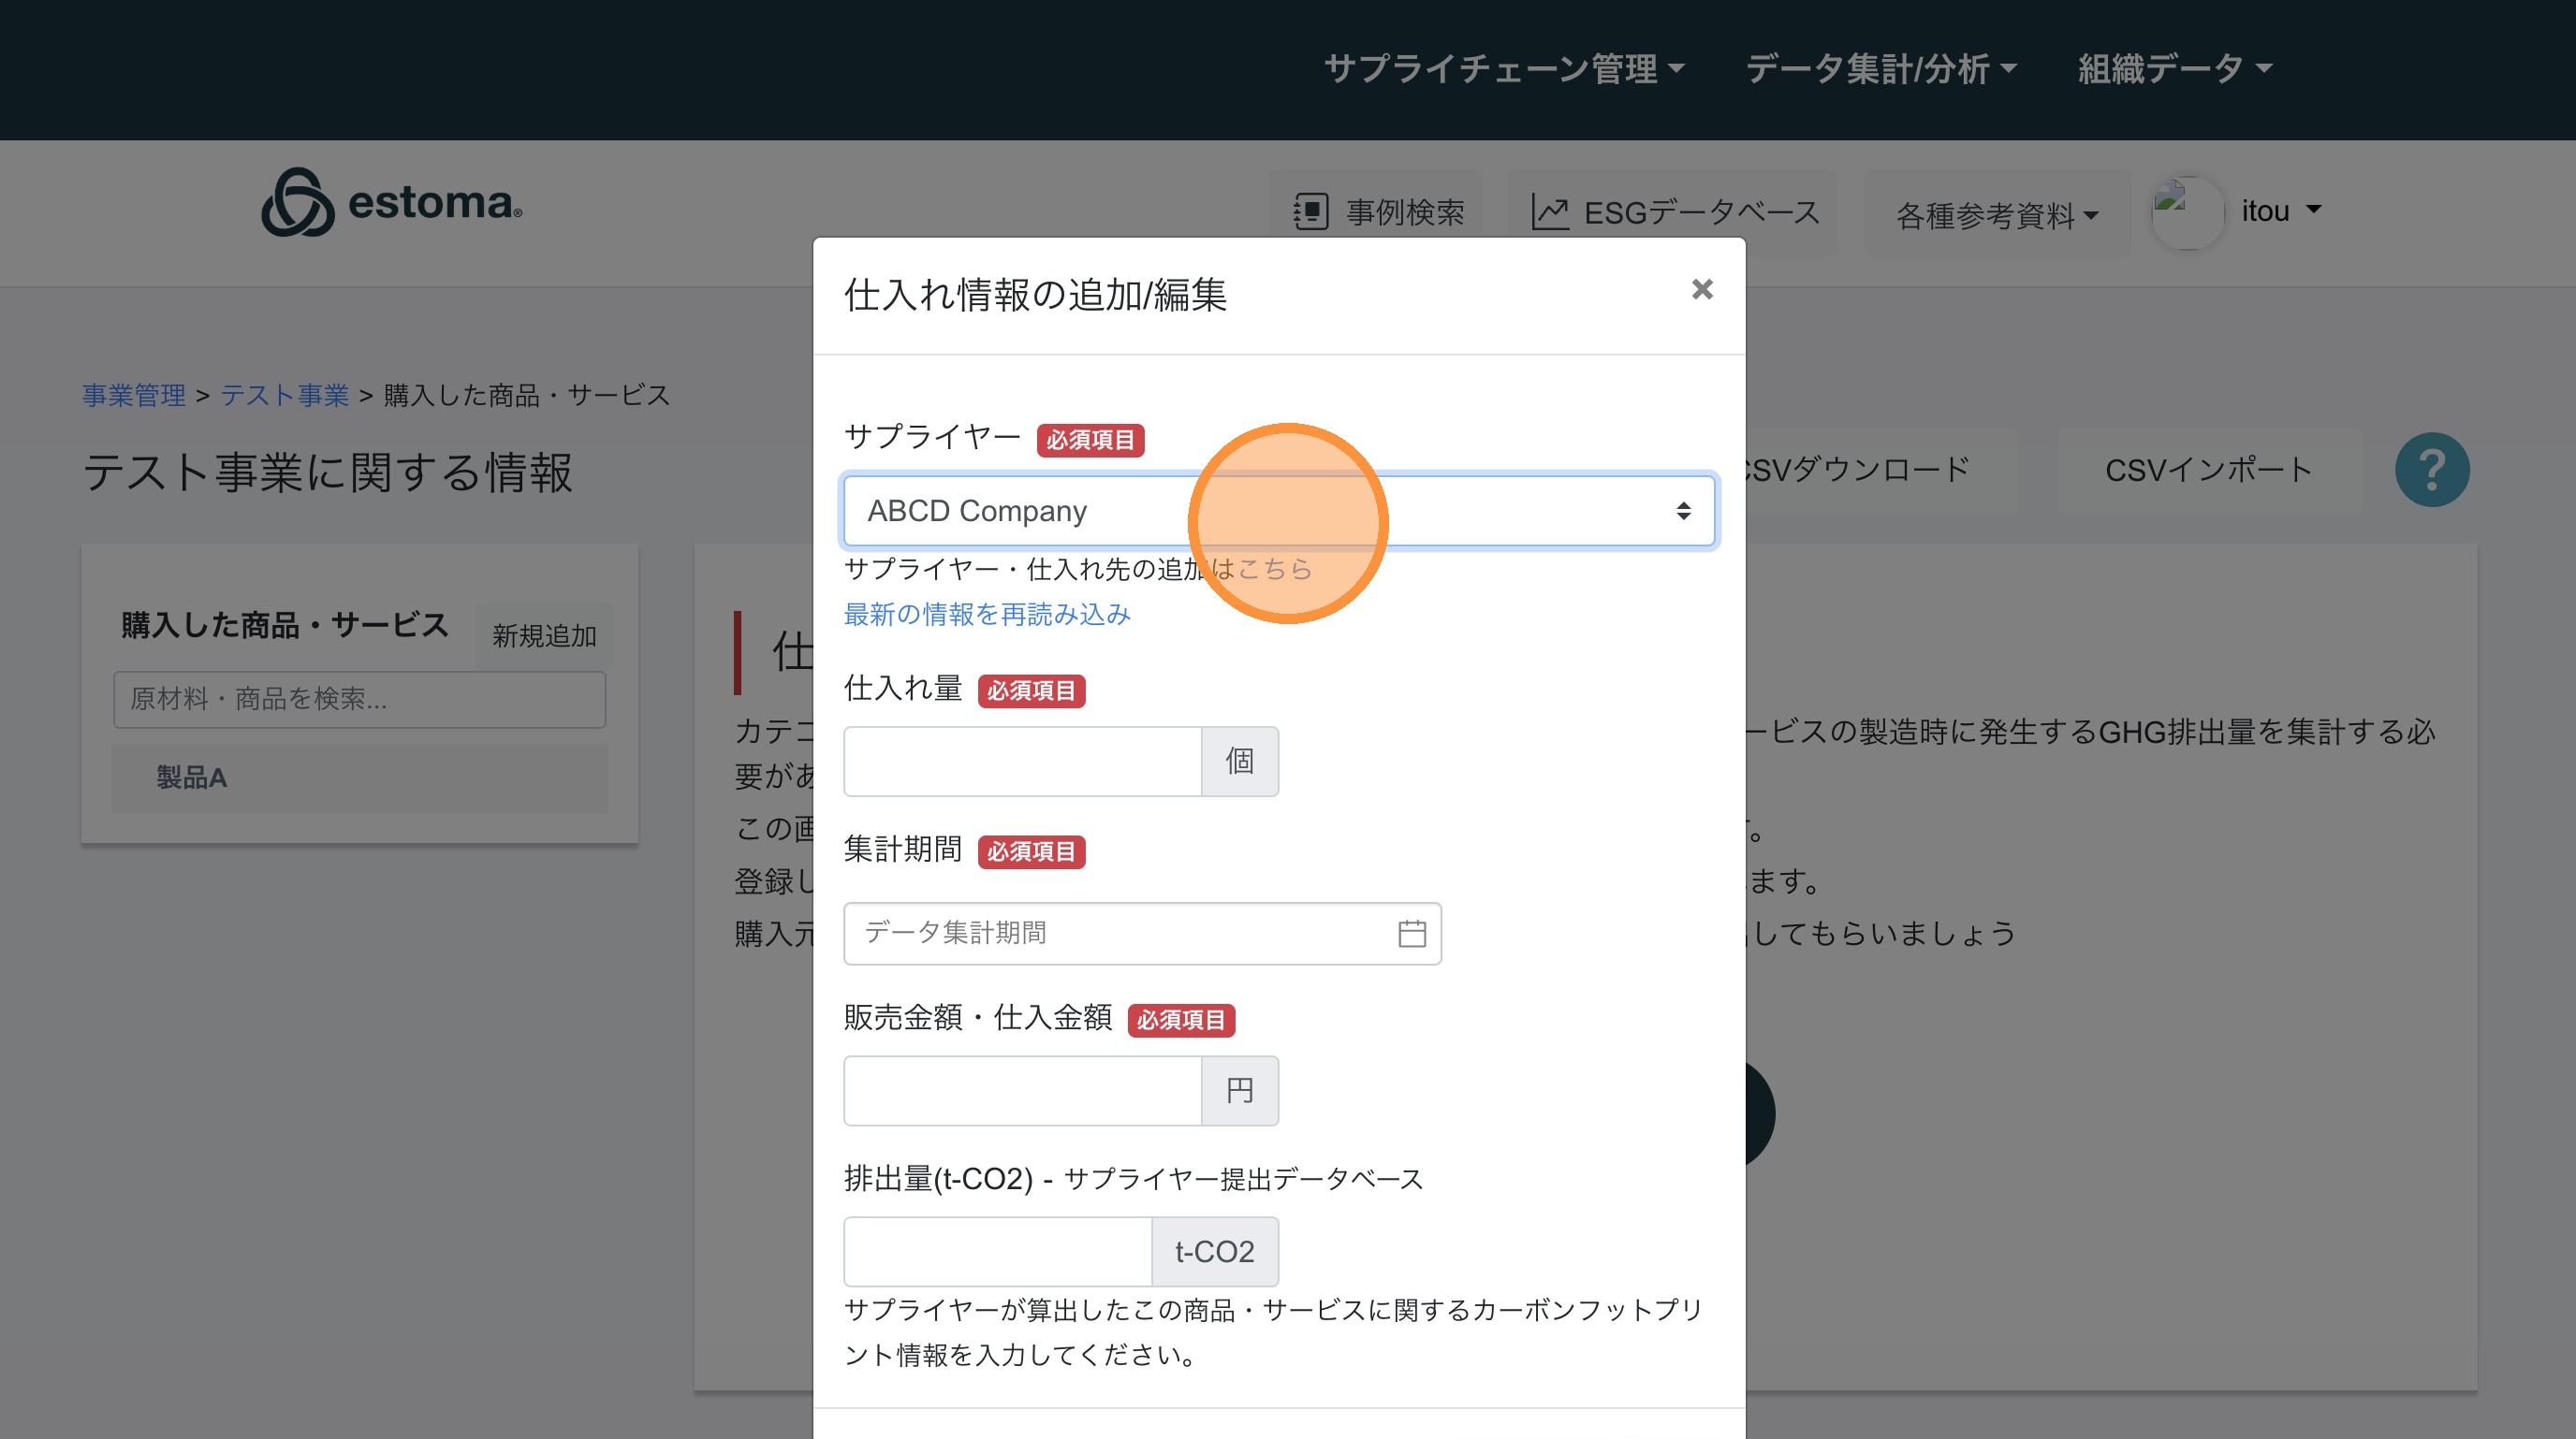This screenshot has width=2576, height=1439.
Task: Click the calendar icon in 集計期間 field
Action: point(1411,934)
